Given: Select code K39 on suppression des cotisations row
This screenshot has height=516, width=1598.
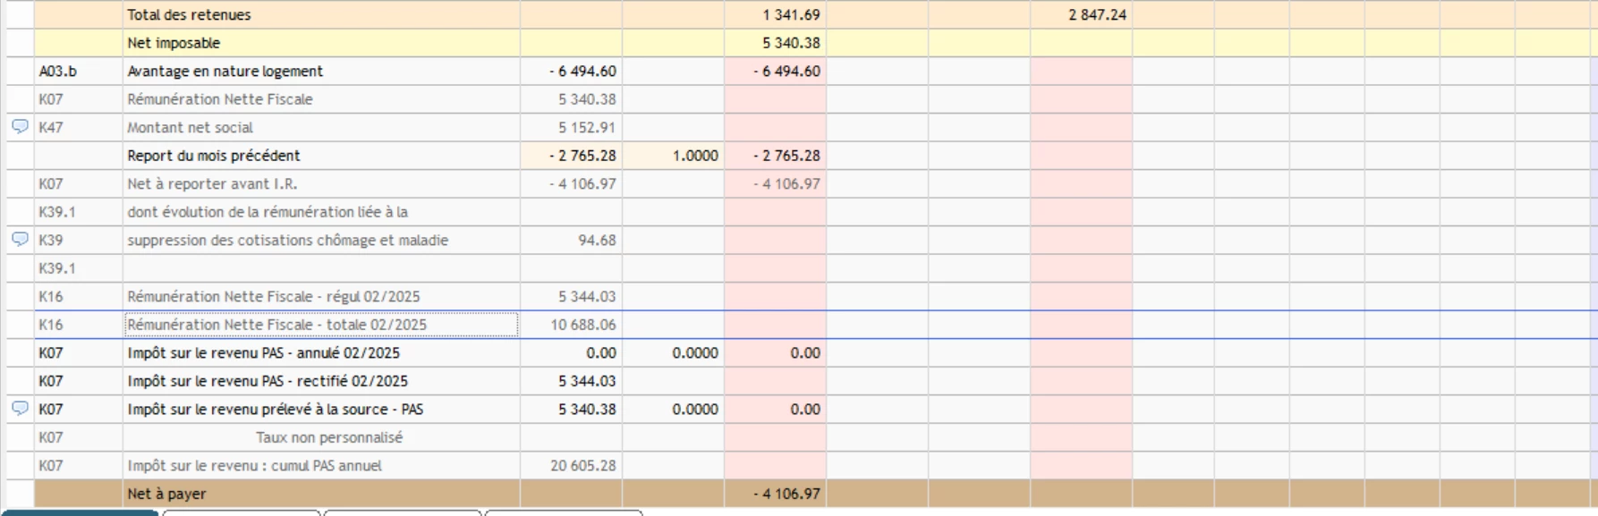Looking at the screenshot, I should pyautogui.click(x=51, y=240).
